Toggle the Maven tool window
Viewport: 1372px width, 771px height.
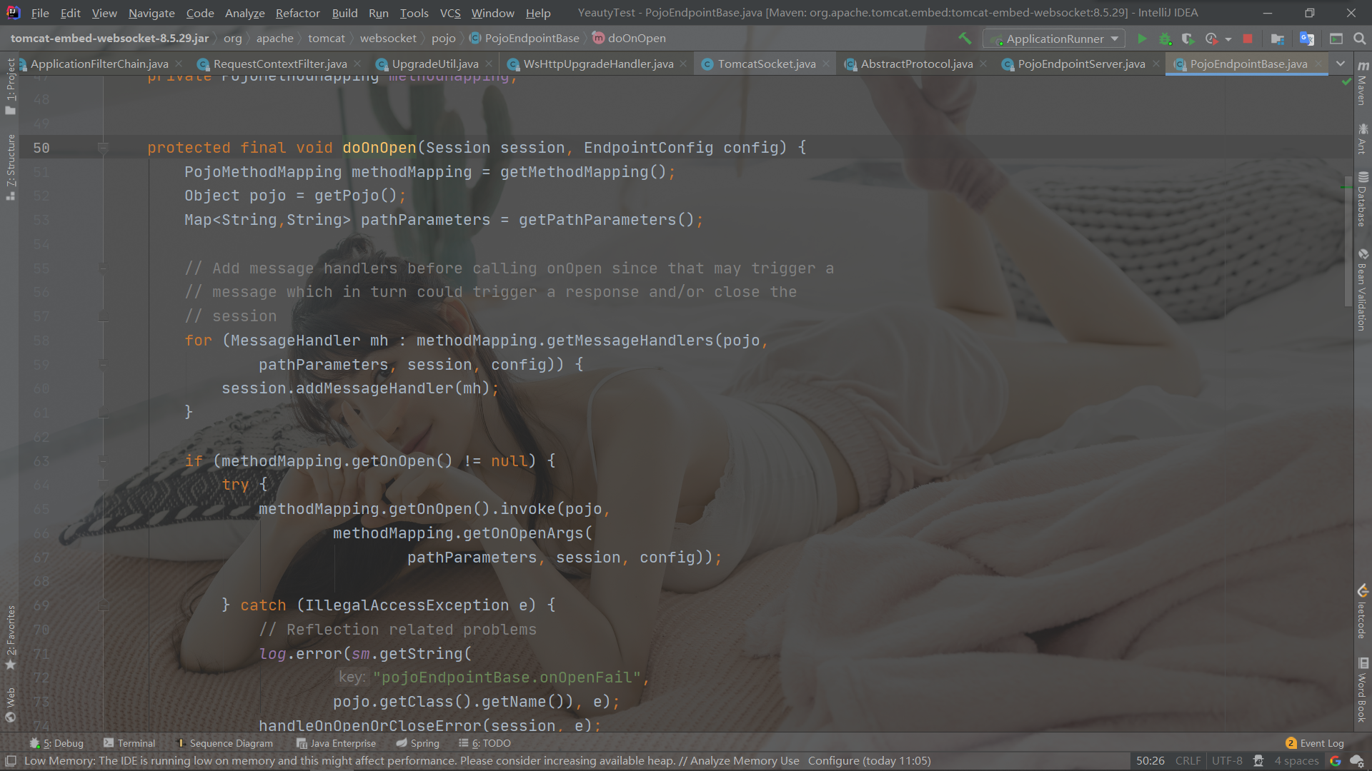1362,84
